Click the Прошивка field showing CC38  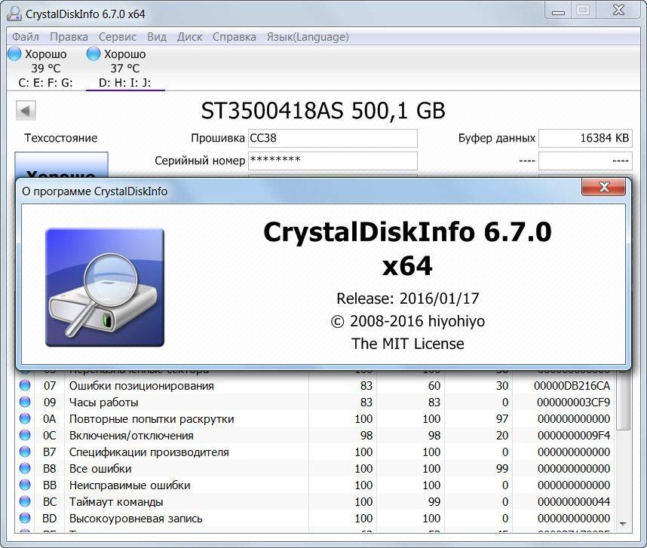(333, 138)
